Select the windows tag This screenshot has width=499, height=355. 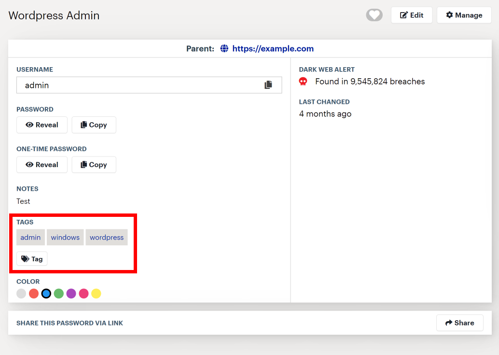[x=65, y=237]
